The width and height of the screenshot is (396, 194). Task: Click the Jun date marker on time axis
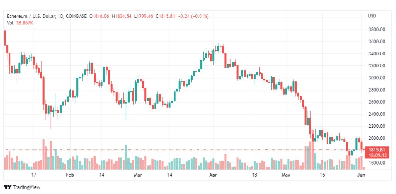pyautogui.click(x=361, y=175)
